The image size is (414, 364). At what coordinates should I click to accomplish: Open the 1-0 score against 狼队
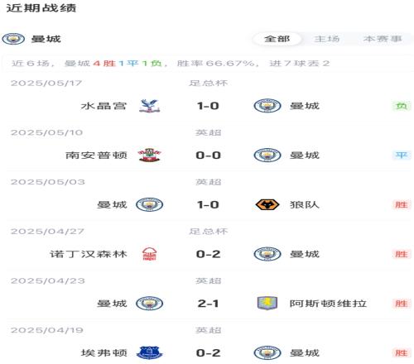[x=208, y=204]
